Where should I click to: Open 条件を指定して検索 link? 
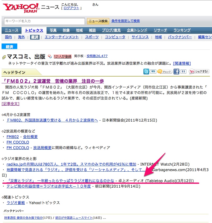(125, 21)
